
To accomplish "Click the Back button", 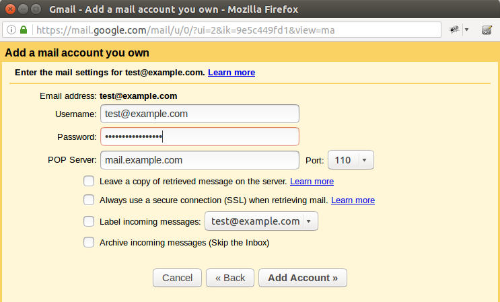I will pos(230,278).
